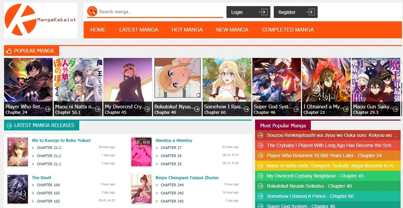The width and height of the screenshot is (403, 208).
Task: Read Beipo Chengwei CHAPTER 342
Action: [172, 201]
